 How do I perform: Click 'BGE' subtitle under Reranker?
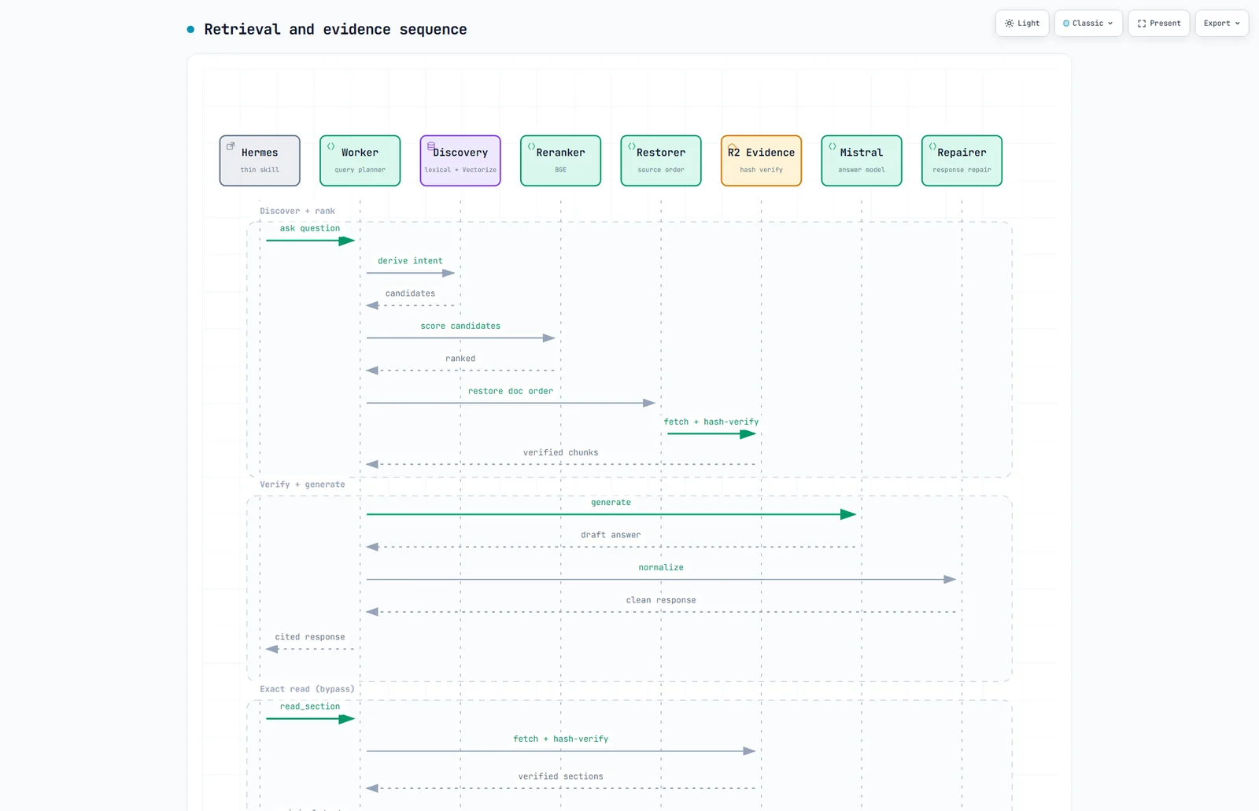[561, 170]
